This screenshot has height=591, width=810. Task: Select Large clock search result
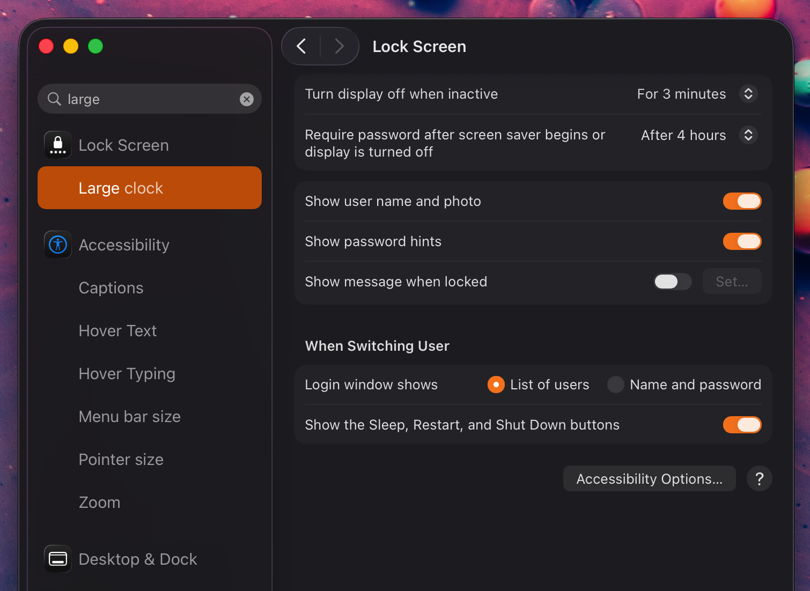coord(150,188)
